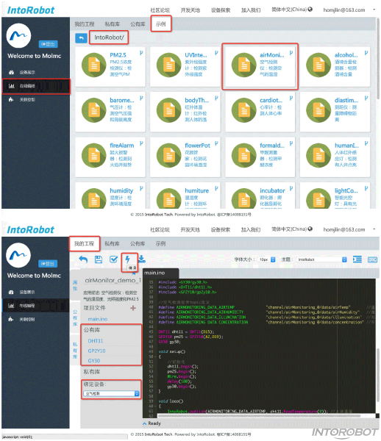Click the download firmware arrow icon
Screen dimensions: 381x441
pyautogui.click(x=142, y=259)
